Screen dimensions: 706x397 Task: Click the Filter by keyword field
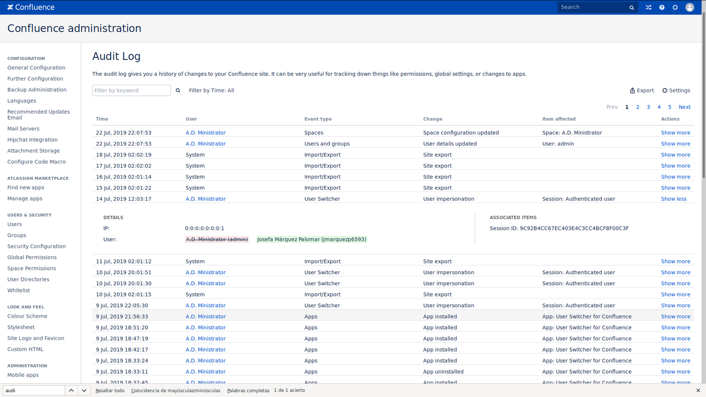(131, 90)
